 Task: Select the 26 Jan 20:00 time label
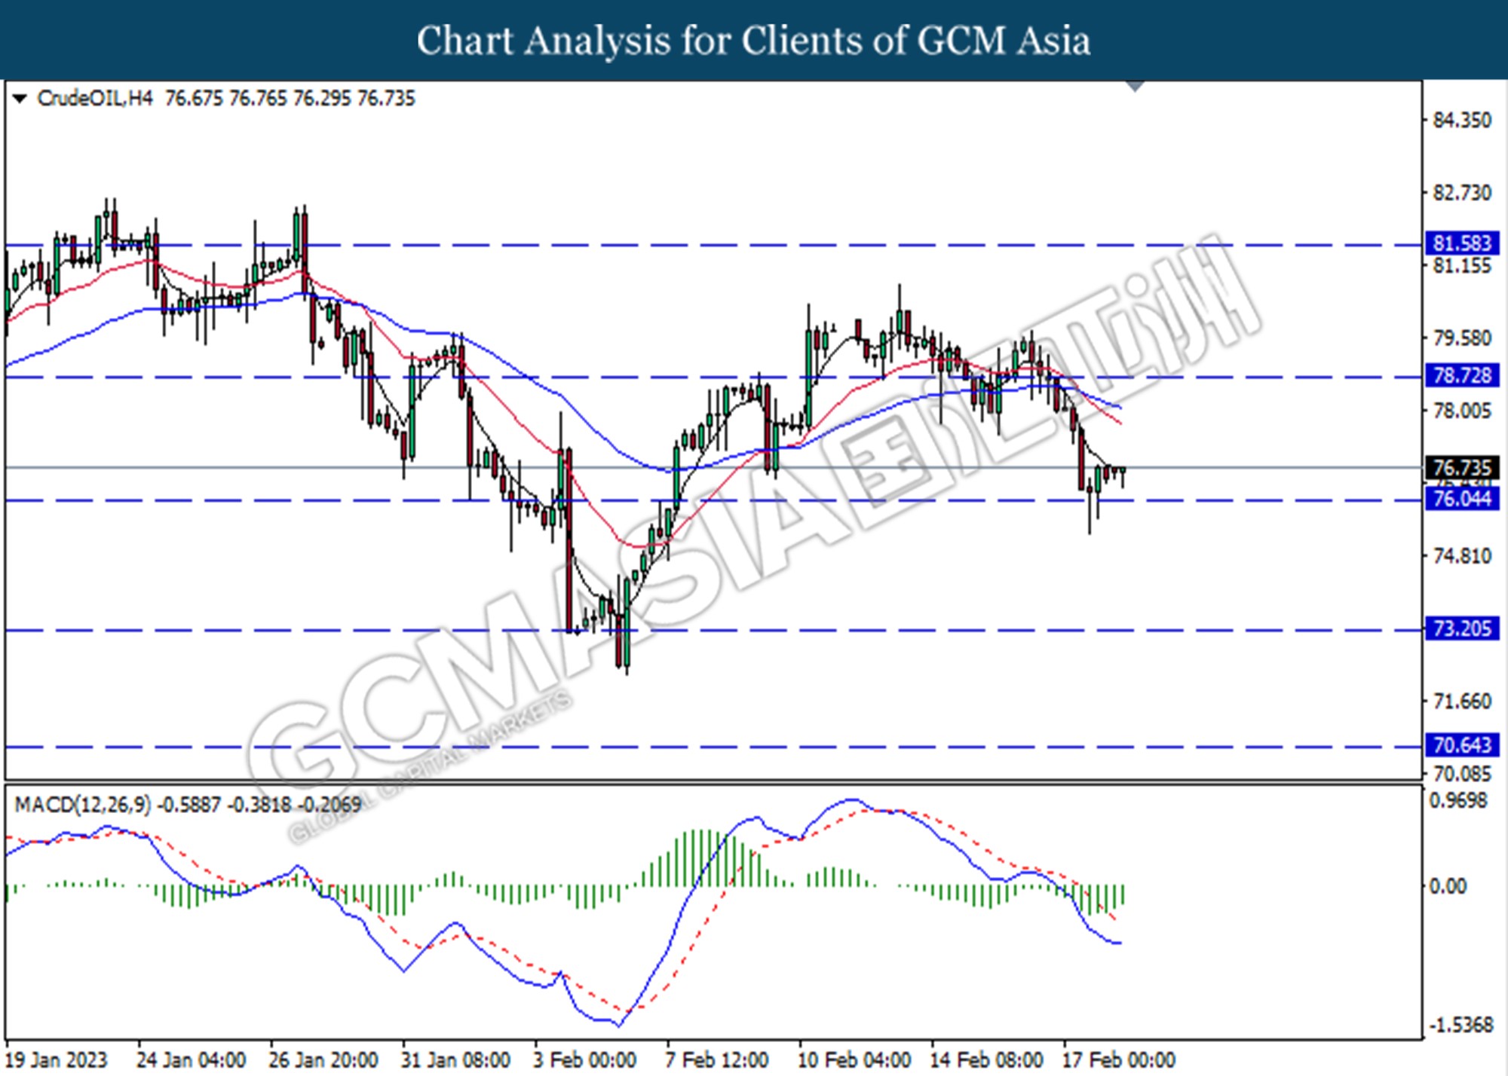point(323,1060)
